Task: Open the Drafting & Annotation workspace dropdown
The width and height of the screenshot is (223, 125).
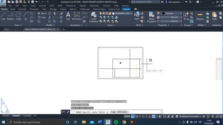Action: click(190, 116)
